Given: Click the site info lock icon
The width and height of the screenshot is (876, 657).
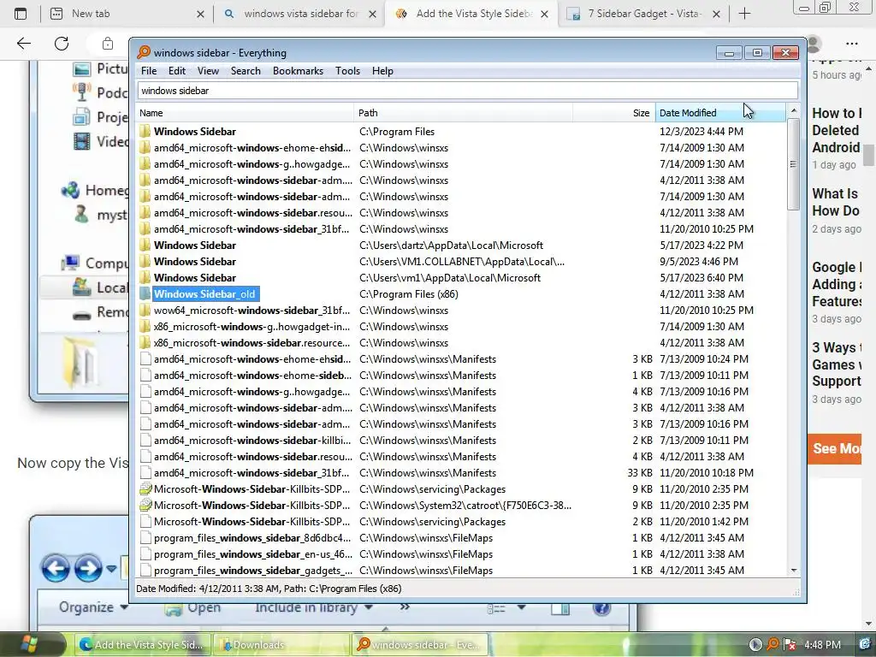Looking at the screenshot, I should [107, 43].
